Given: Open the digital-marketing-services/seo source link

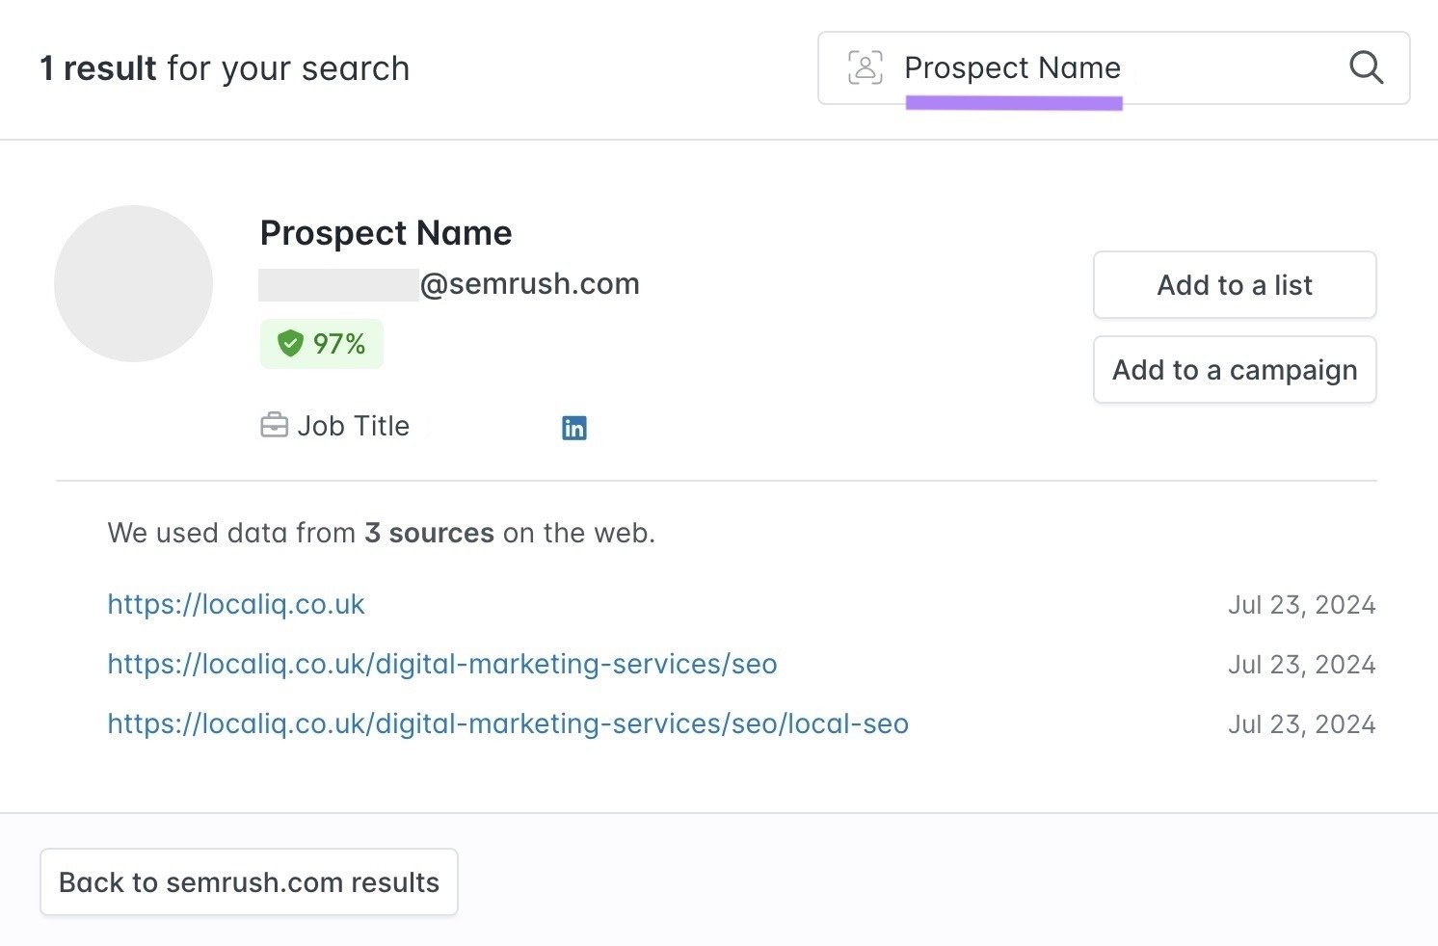Looking at the screenshot, I should tap(441, 664).
